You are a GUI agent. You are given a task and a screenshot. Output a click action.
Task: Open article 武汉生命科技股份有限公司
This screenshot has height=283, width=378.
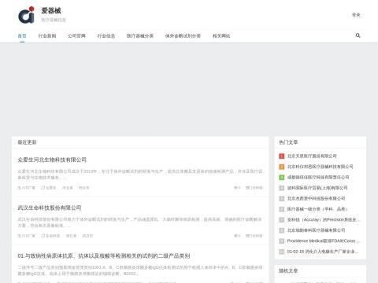[50, 208]
